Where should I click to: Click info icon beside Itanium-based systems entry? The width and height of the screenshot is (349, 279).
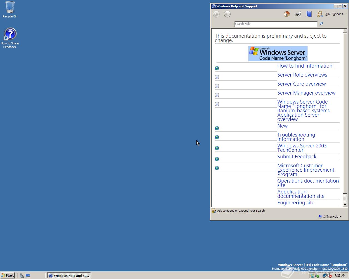tap(217, 104)
